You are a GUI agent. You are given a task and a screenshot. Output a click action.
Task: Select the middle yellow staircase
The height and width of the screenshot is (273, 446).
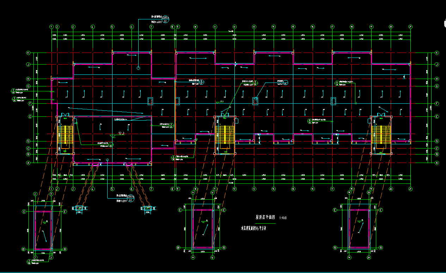[x=225, y=134]
